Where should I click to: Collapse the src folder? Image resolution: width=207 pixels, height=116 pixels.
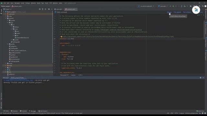[x=9, y=25]
